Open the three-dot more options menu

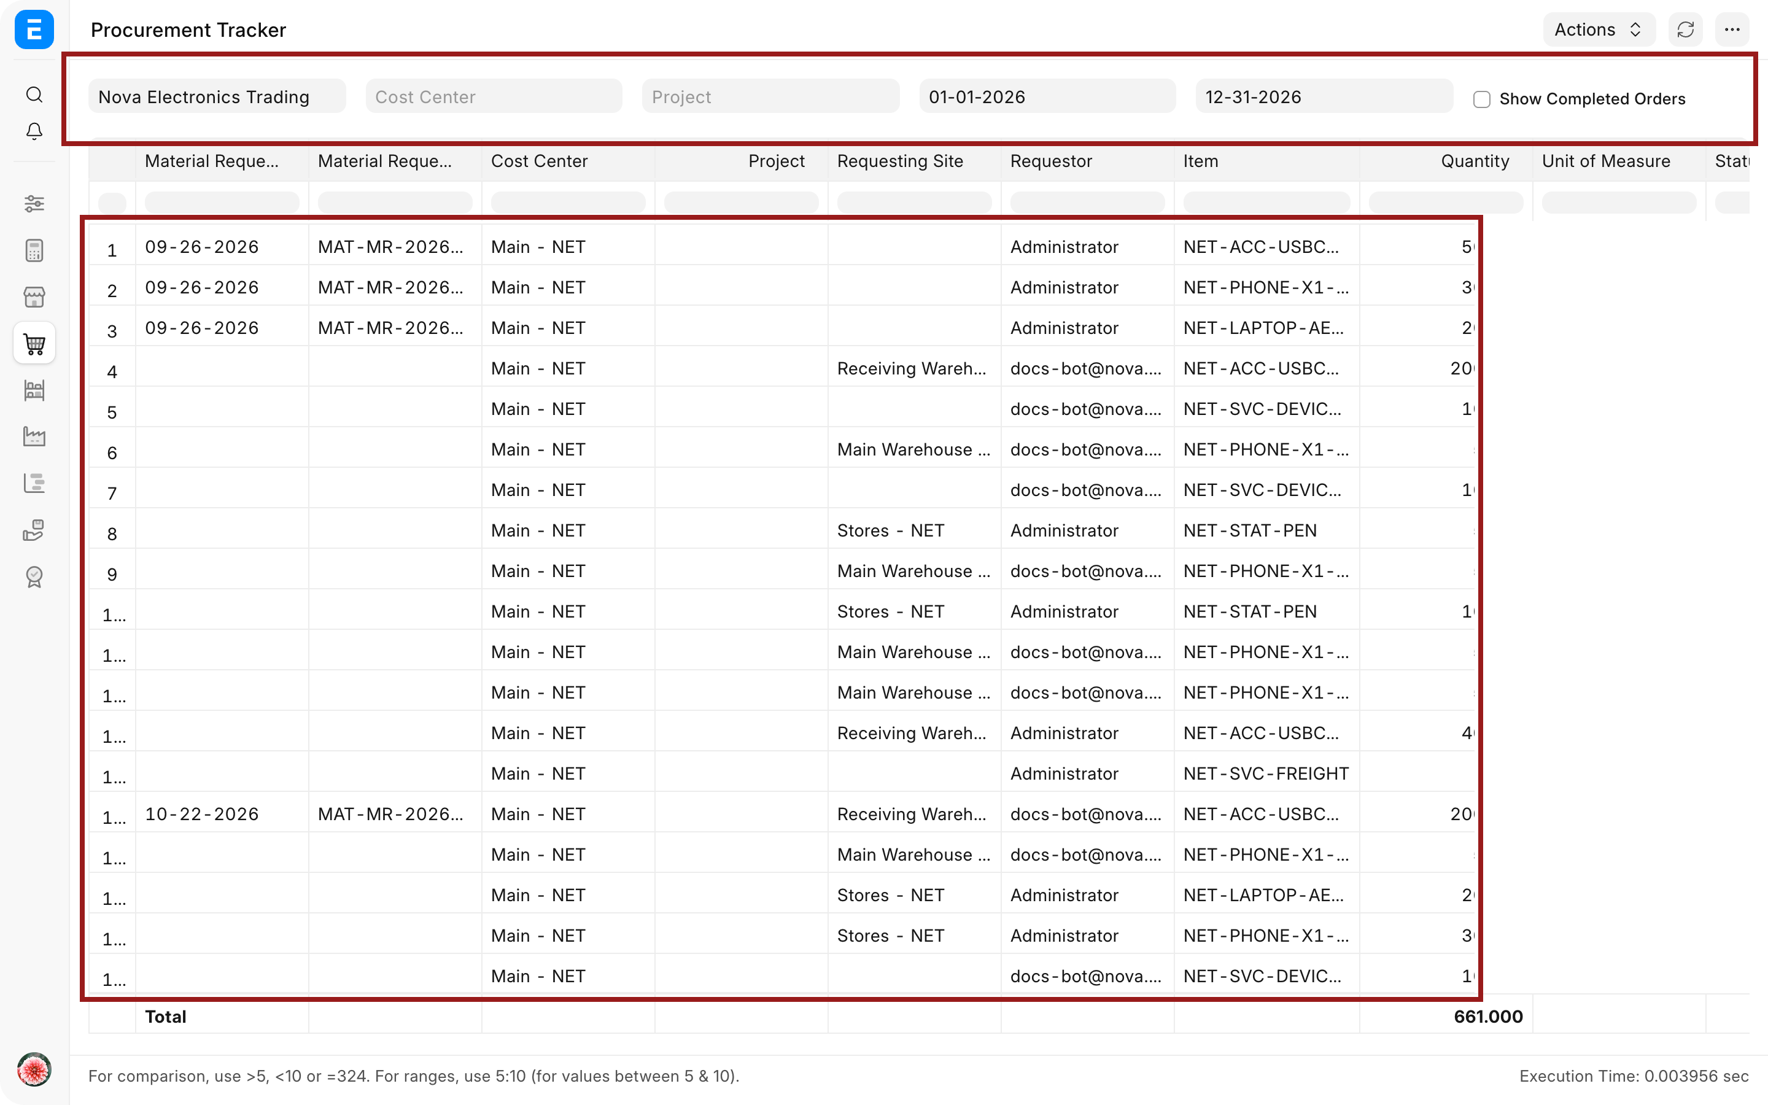(1732, 29)
